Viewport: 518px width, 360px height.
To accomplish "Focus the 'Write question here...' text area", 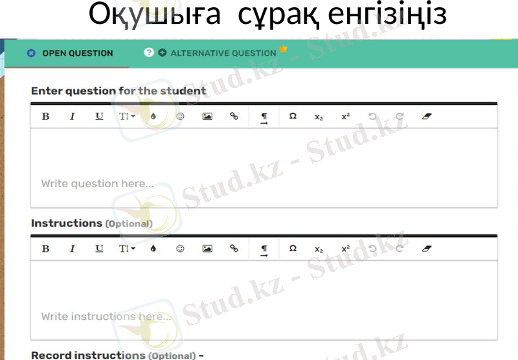I will coord(264,168).
